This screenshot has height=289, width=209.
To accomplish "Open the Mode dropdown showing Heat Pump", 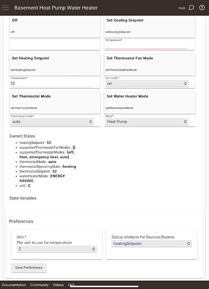I will (147, 122).
